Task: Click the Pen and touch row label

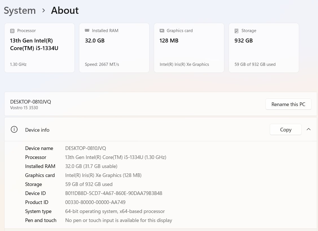Action: (41, 220)
